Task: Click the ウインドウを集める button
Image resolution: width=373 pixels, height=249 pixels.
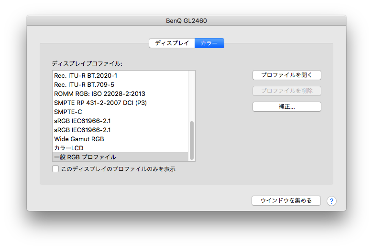Action: point(286,200)
